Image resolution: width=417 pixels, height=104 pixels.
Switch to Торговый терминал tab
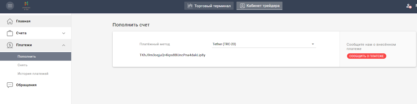209,6
